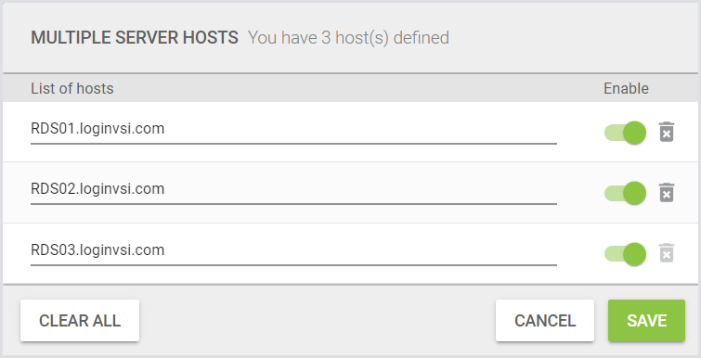Focus the RDS01.loginvsi.com host field
The height and width of the screenshot is (358, 701).
point(293,130)
